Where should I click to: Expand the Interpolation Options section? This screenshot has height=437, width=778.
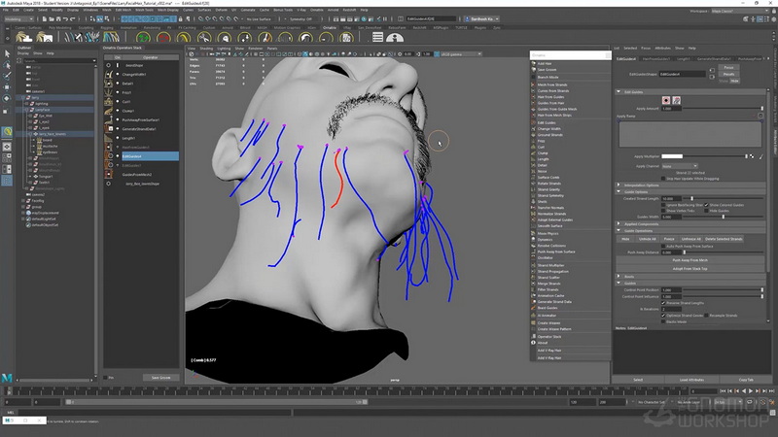(x=619, y=185)
